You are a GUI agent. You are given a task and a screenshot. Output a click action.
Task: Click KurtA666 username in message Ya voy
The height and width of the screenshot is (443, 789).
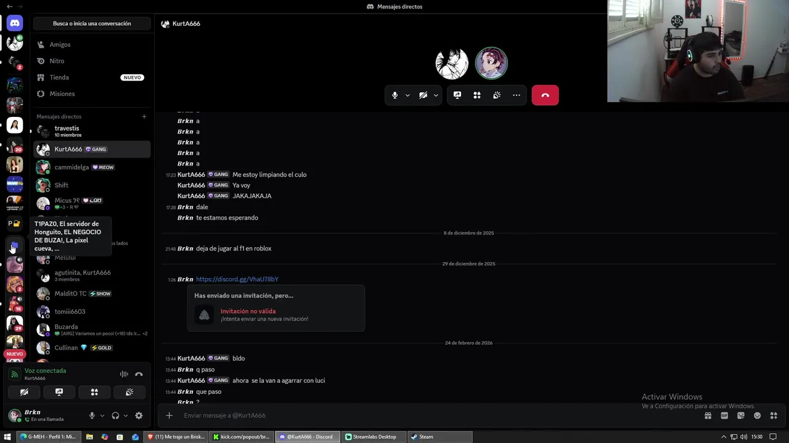(x=191, y=185)
